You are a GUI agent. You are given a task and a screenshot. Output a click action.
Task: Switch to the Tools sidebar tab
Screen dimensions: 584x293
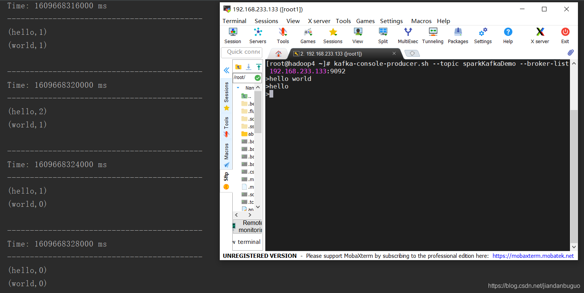click(226, 127)
